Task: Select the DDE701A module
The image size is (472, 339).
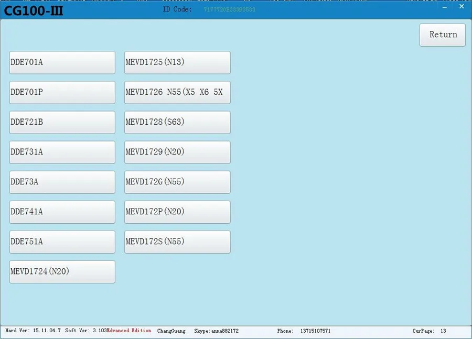Action: click(x=62, y=62)
